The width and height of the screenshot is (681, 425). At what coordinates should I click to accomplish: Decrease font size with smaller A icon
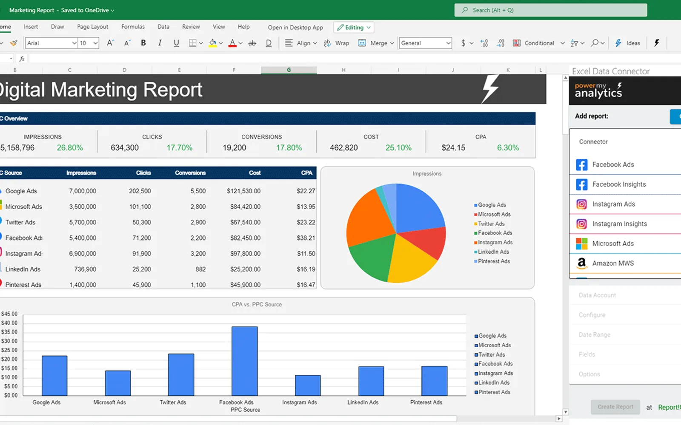point(127,43)
